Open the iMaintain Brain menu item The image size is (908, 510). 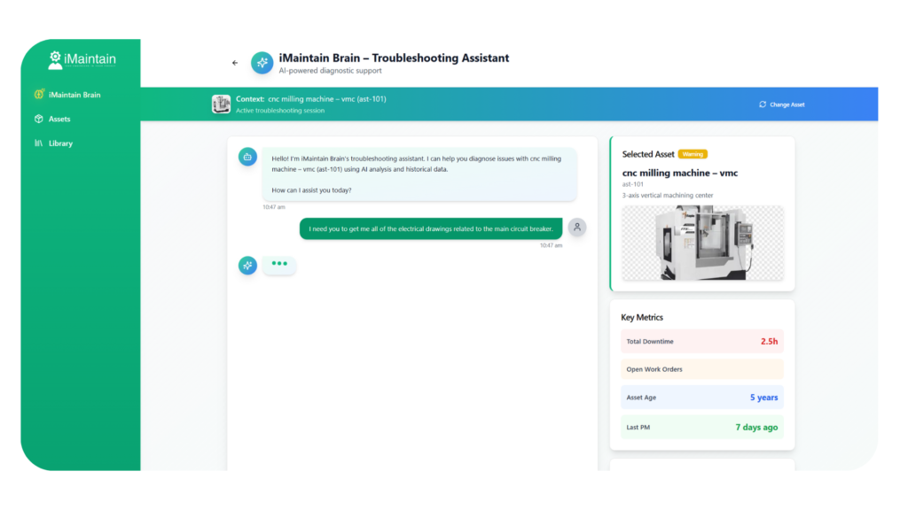[74, 95]
